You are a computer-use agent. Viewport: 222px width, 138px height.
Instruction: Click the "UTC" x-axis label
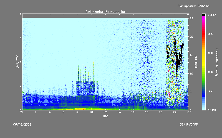tap(105, 116)
